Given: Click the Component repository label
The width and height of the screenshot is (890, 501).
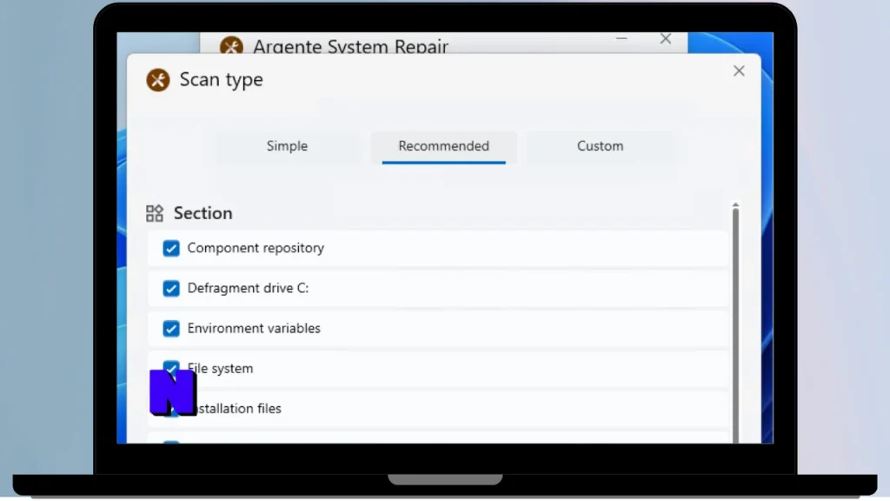Looking at the screenshot, I should 256,248.
